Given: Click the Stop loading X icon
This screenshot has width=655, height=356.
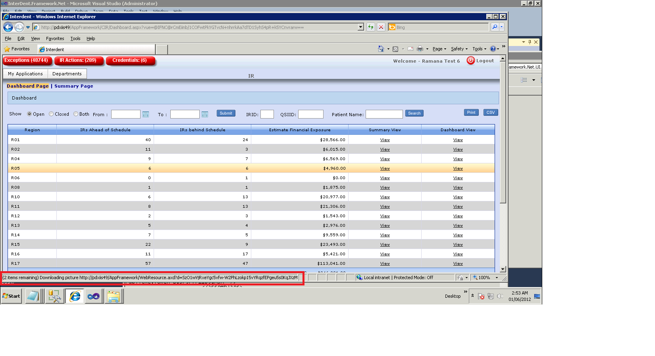Looking at the screenshot, I should (x=381, y=27).
